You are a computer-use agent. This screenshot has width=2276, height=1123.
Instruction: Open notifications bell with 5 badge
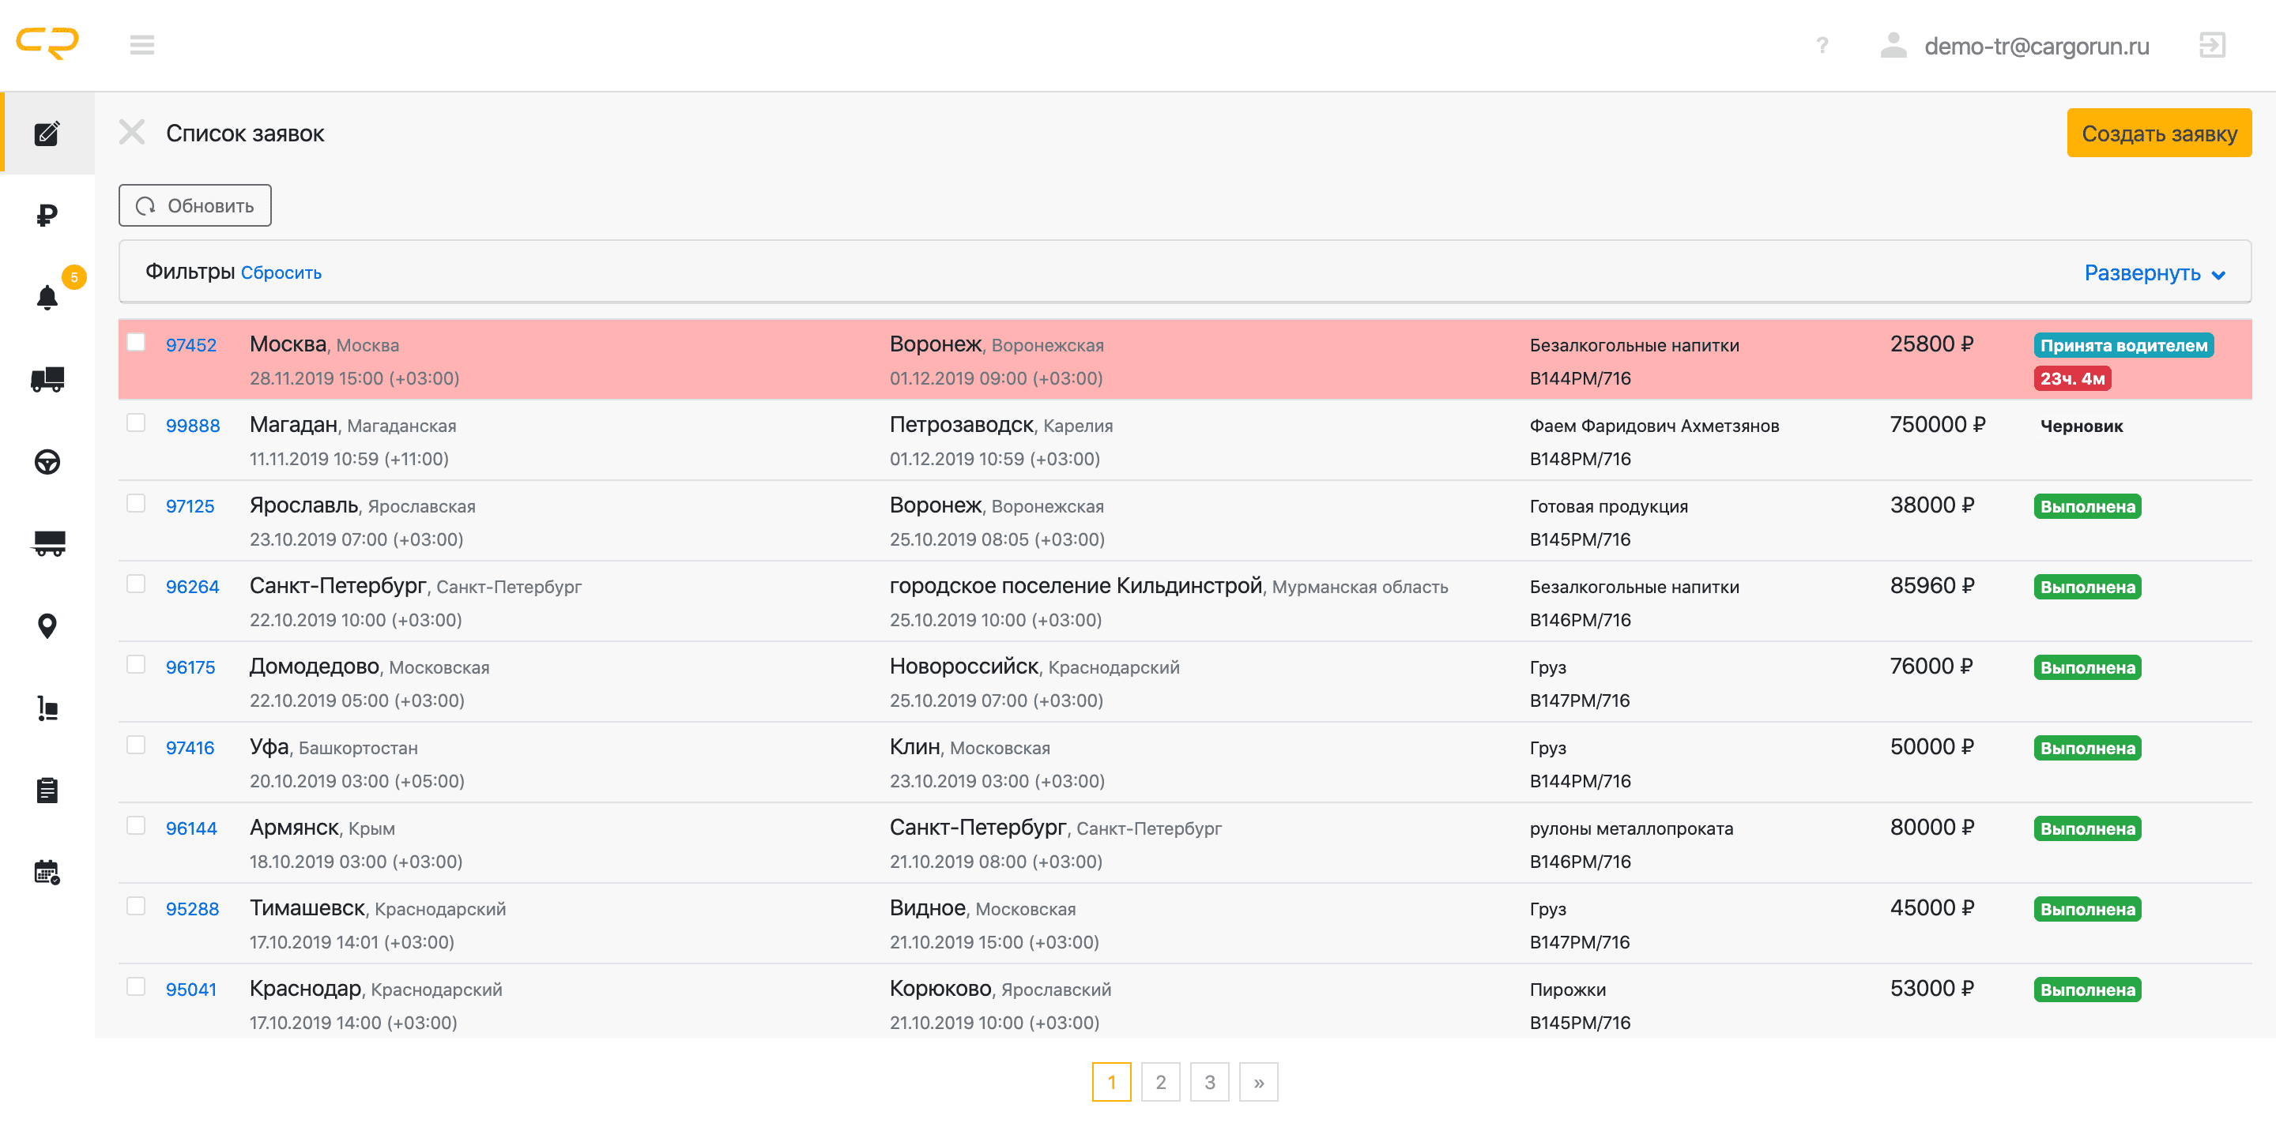click(47, 298)
